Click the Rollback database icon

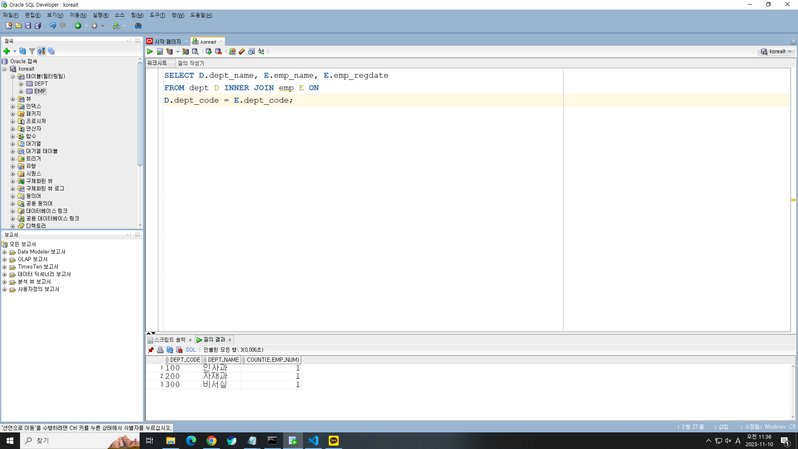pyautogui.click(x=218, y=52)
